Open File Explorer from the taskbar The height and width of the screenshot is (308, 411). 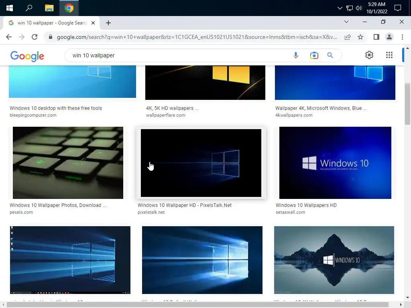pos(49,8)
